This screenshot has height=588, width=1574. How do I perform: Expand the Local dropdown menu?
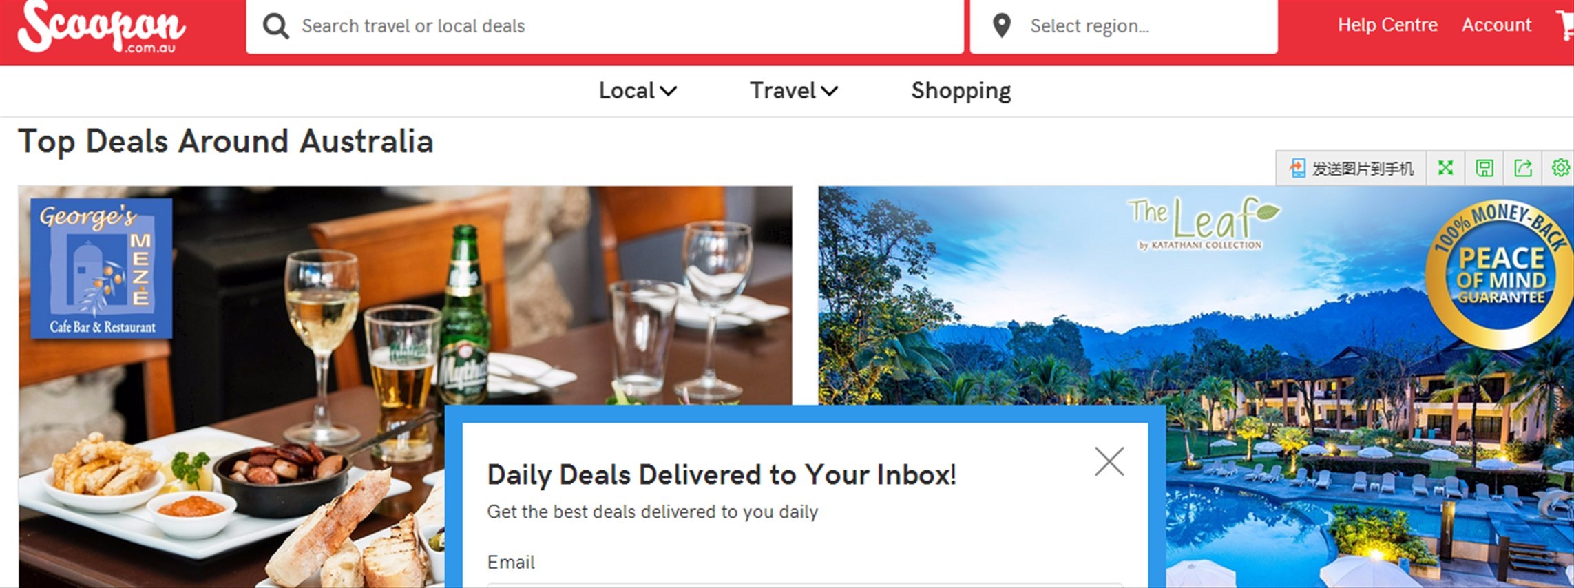(x=638, y=91)
